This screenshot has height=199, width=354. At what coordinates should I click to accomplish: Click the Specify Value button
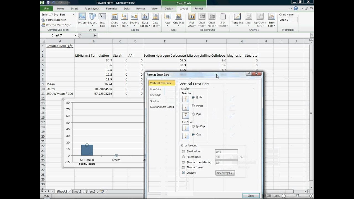tap(225, 173)
